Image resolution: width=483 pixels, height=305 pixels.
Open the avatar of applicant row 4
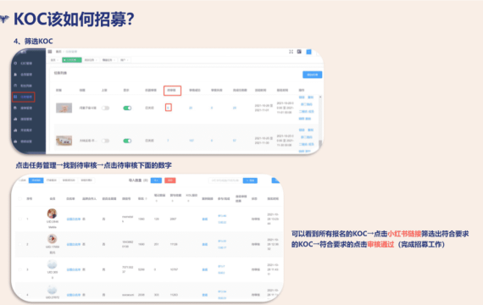click(52, 290)
